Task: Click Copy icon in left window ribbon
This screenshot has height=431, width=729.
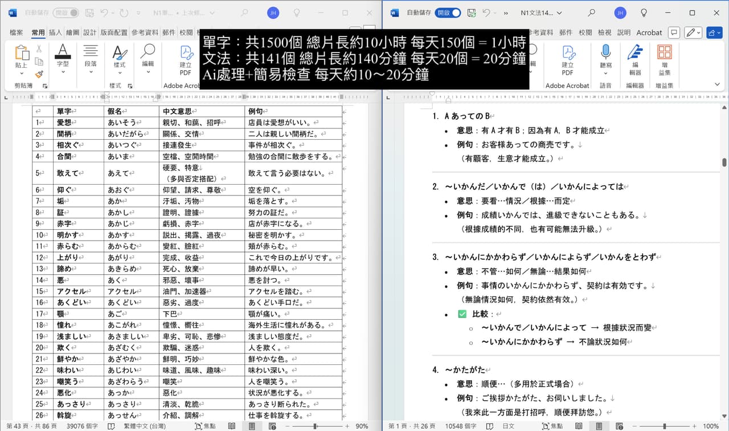Action: point(39,62)
